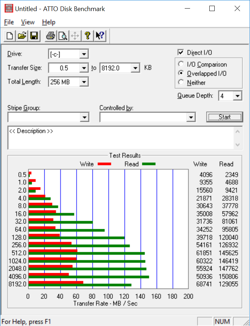Click the read value 129055
250x326 pixels.
pyautogui.click(x=228, y=284)
